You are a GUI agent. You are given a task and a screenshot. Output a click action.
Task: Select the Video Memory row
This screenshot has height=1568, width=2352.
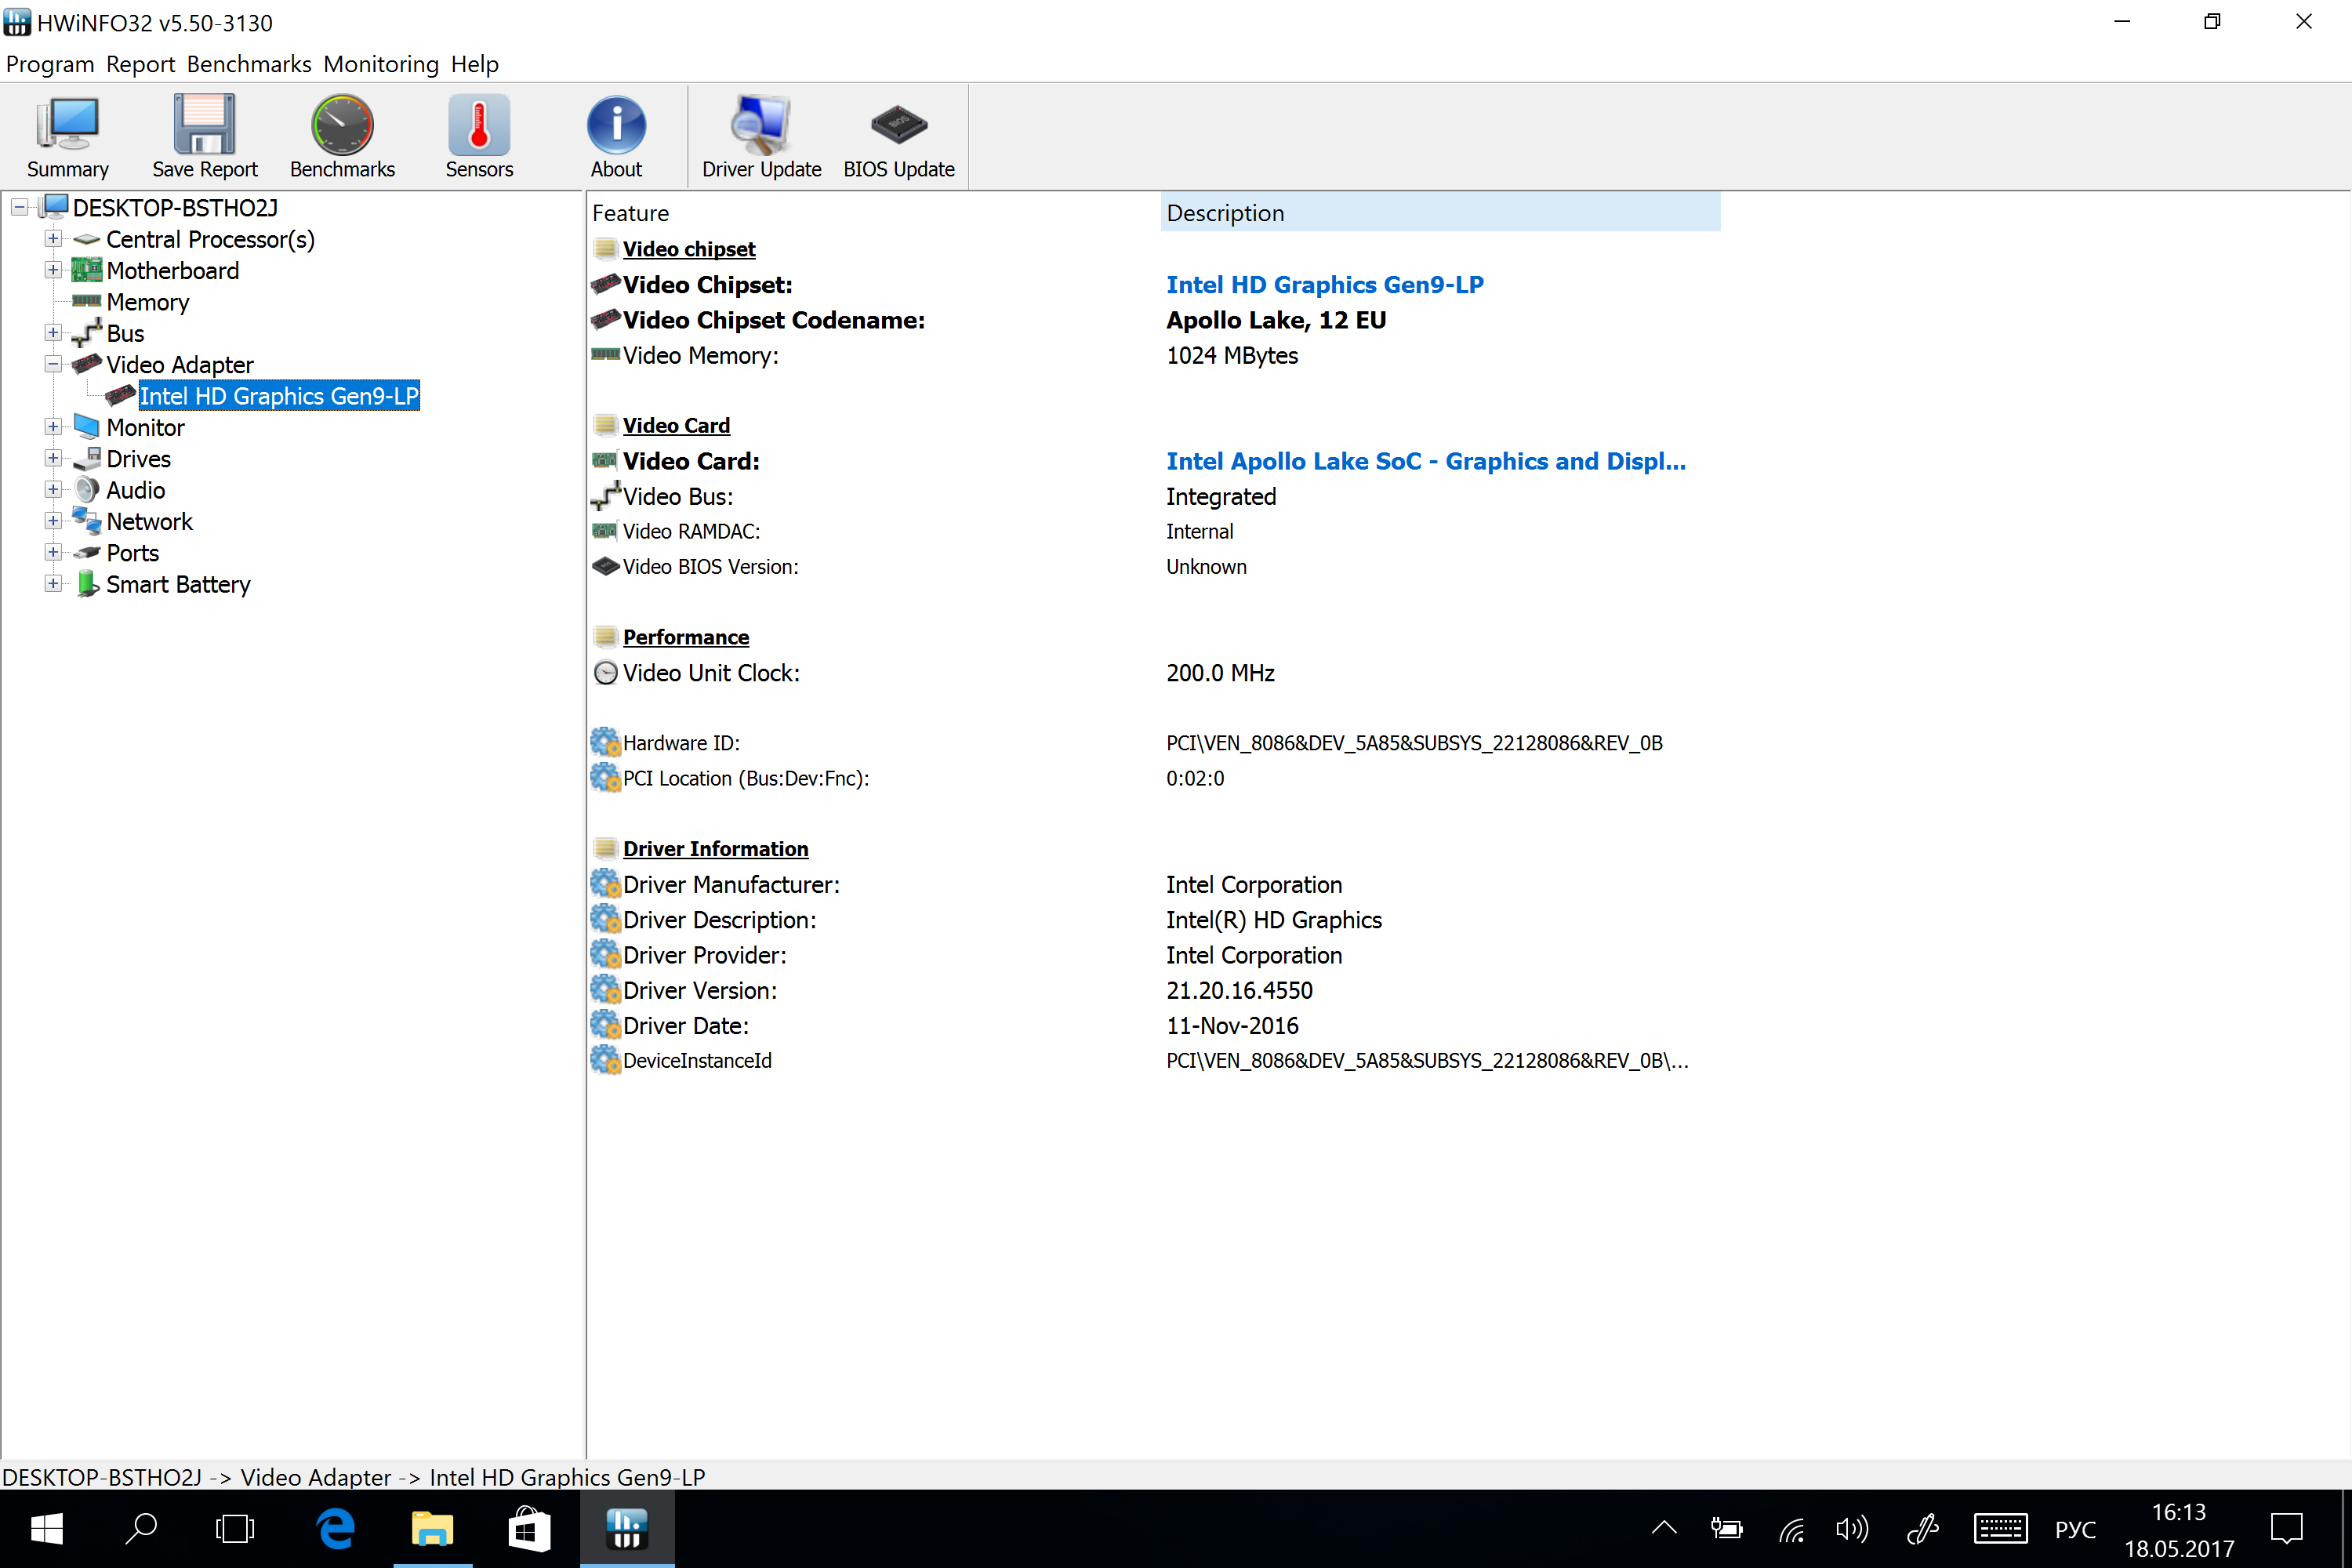(x=1153, y=356)
